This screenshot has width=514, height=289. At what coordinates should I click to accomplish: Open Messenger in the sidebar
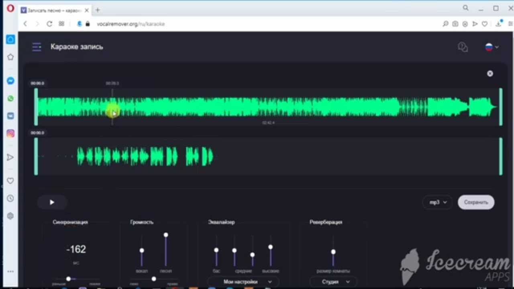tap(10, 81)
